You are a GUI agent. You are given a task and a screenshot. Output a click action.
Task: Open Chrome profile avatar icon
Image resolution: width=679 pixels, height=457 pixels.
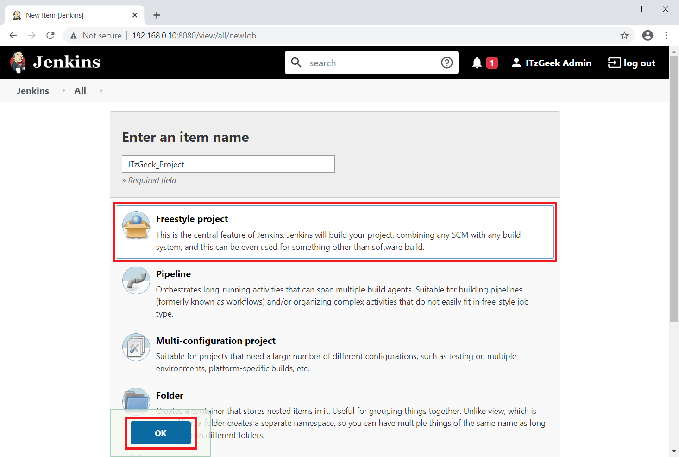click(x=648, y=35)
